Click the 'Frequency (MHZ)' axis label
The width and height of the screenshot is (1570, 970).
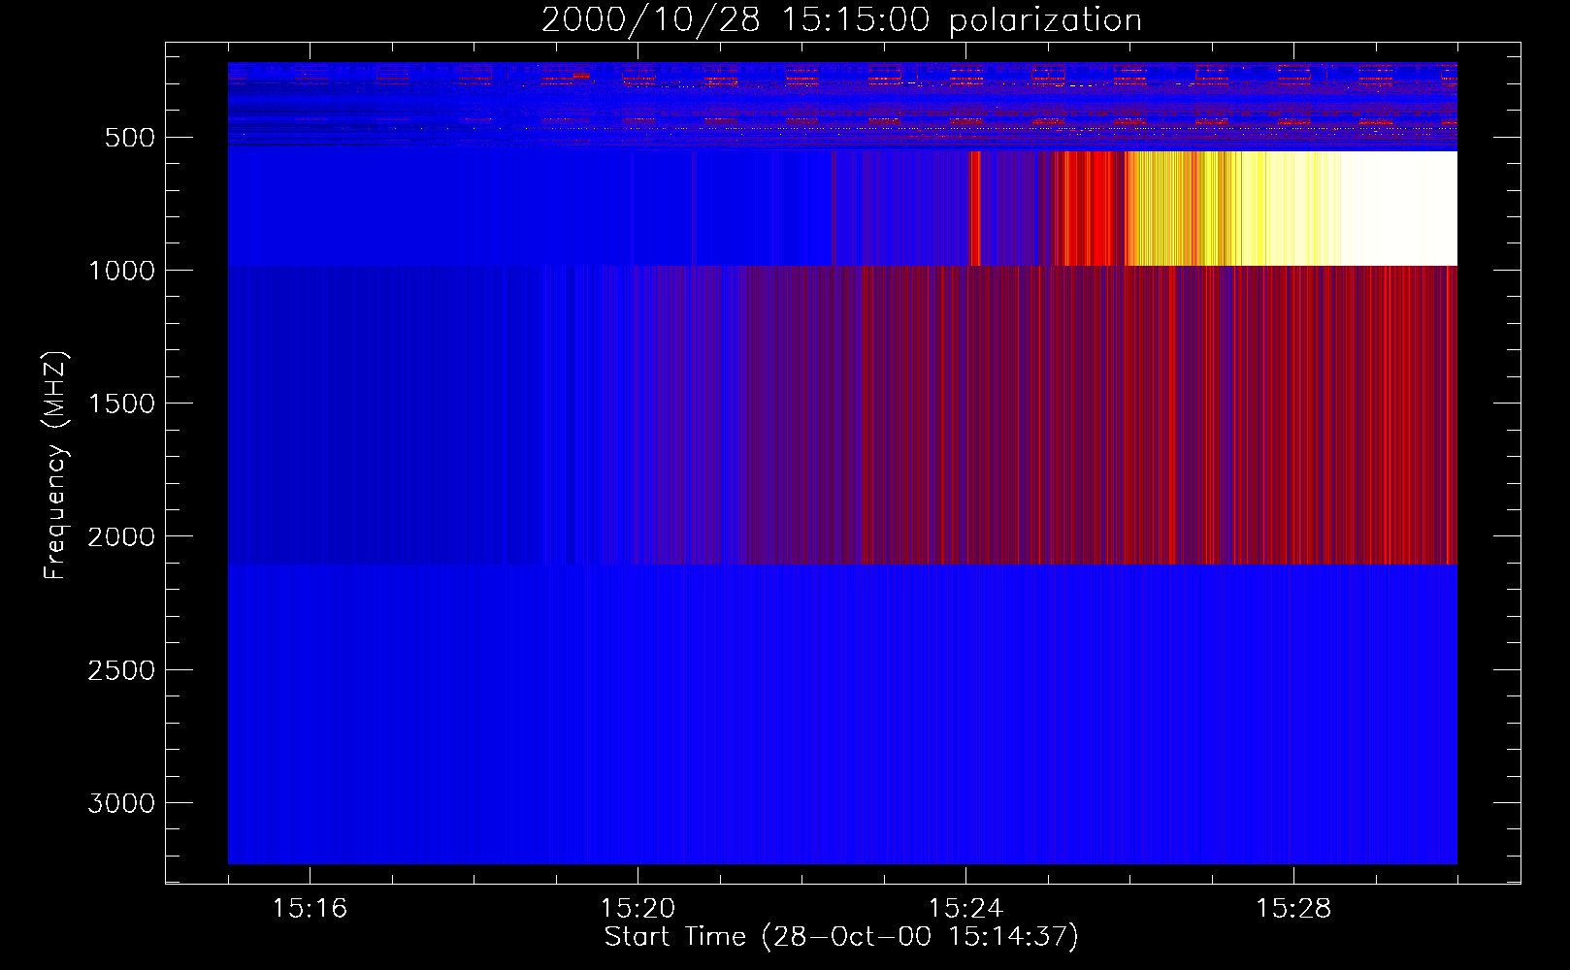[55, 466]
